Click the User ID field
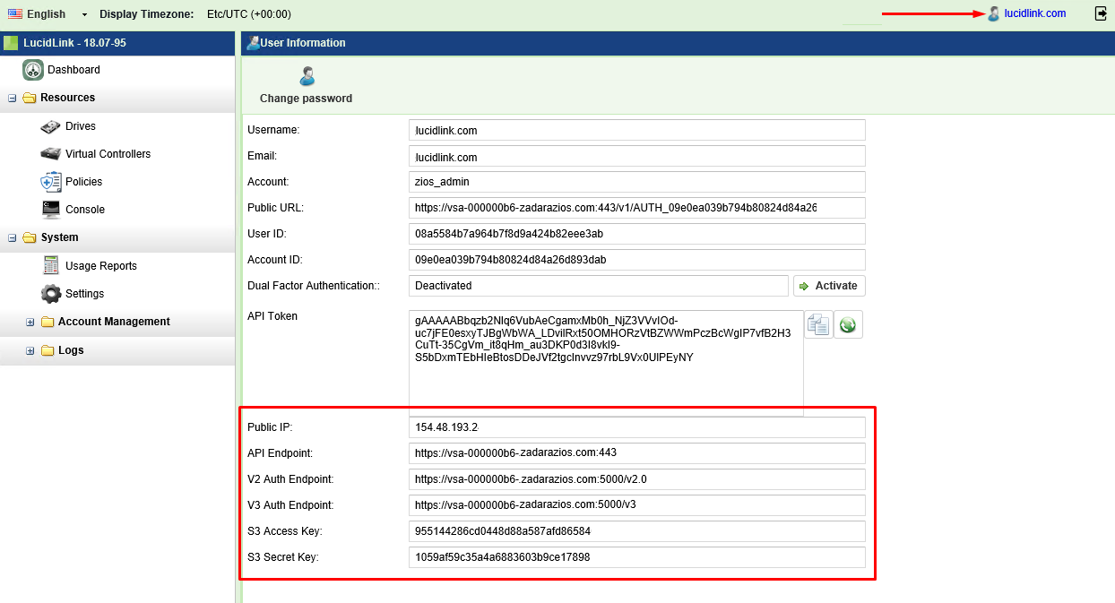 tap(637, 234)
